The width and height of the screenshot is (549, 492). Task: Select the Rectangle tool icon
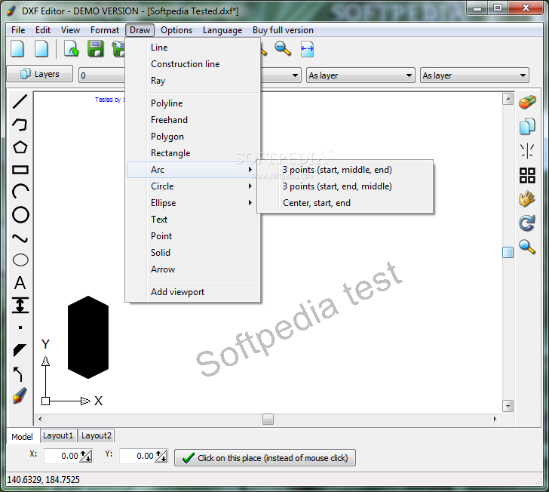pos(20,170)
